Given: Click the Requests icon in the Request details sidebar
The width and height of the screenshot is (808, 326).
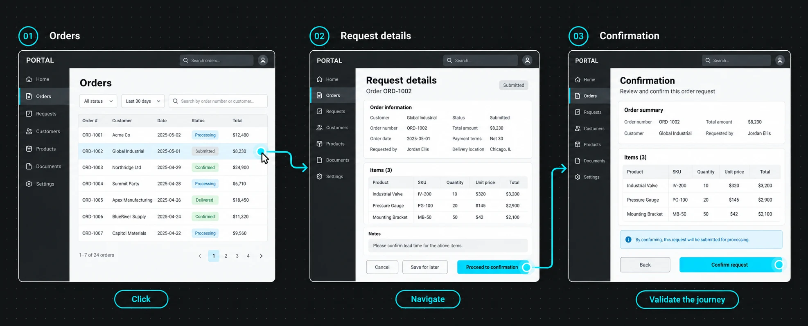Looking at the screenshot, I should tap(320, 111).
